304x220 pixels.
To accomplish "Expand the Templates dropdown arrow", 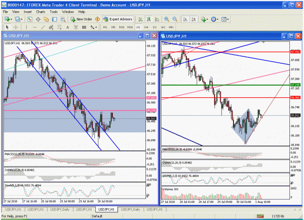I will coord(228,19).
